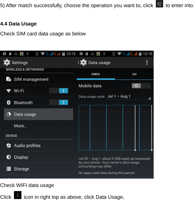This screenshot has width=194, height=200.
Task: Click the three-dot icon in the instruction text
Action: 18,195
